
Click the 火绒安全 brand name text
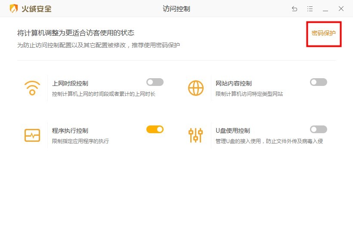coord(37,9)
